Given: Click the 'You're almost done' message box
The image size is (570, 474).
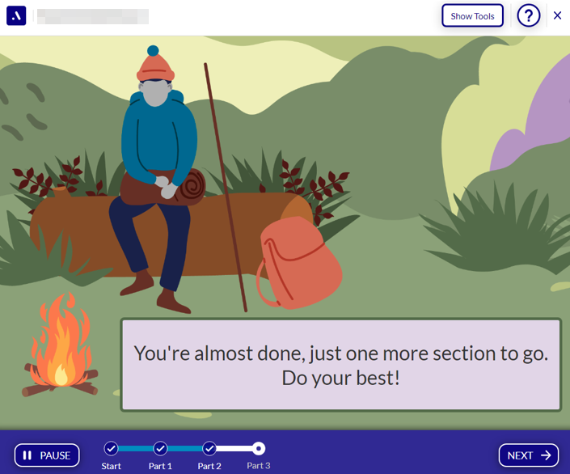Looking at the screenshot, I should point(341,365).
